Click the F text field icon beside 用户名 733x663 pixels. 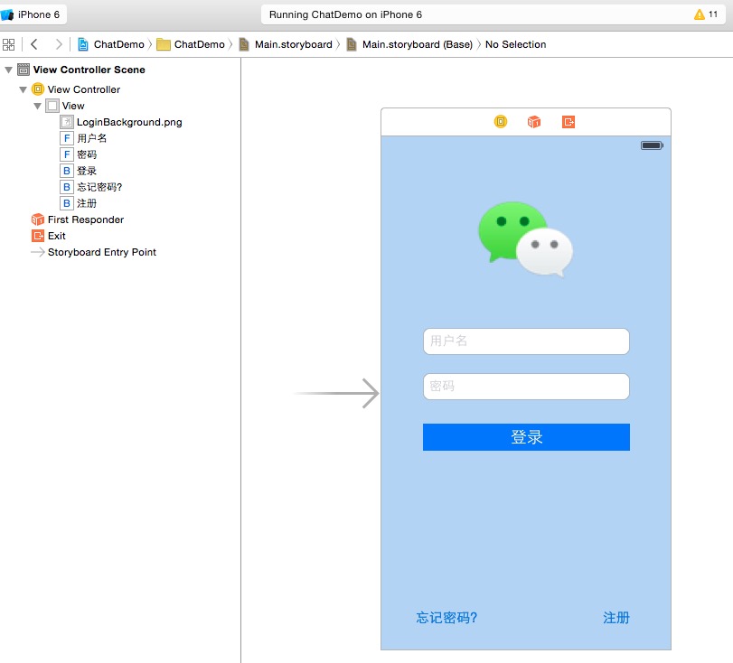coord(67,138)
